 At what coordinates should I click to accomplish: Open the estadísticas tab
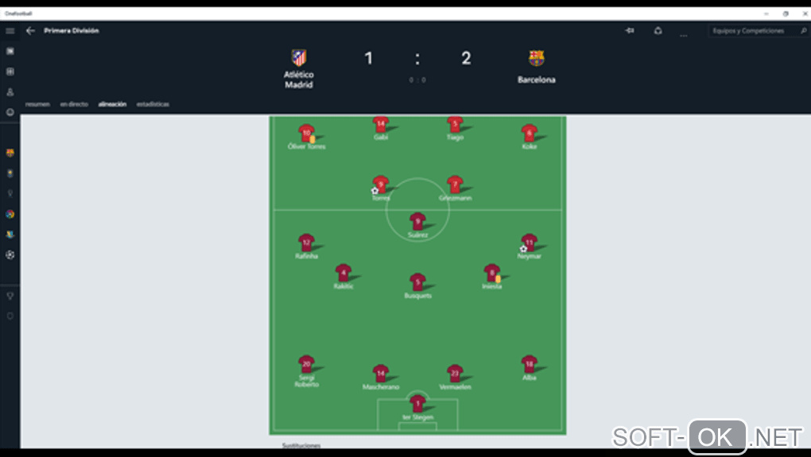point(153,104)
